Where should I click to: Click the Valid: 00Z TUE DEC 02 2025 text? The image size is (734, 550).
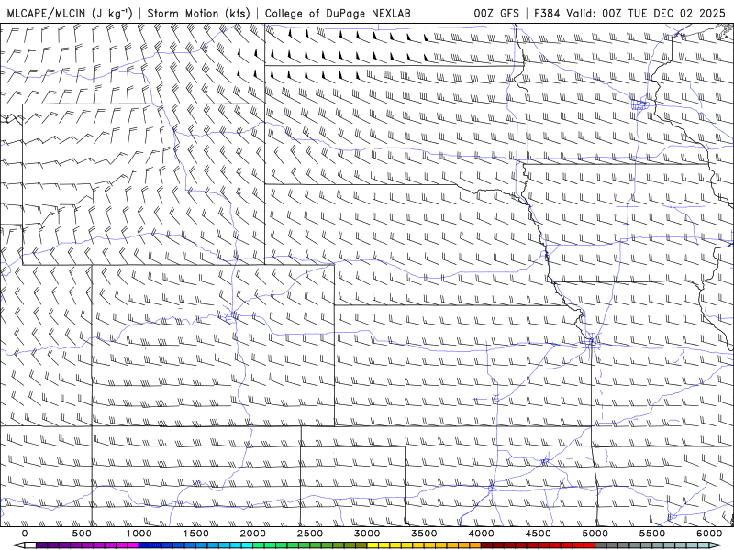pos(646,13)
